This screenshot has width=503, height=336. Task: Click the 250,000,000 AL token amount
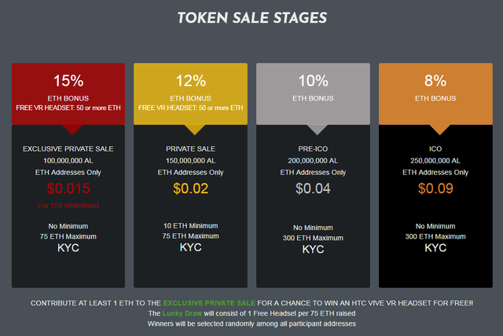tap(435, 159)
